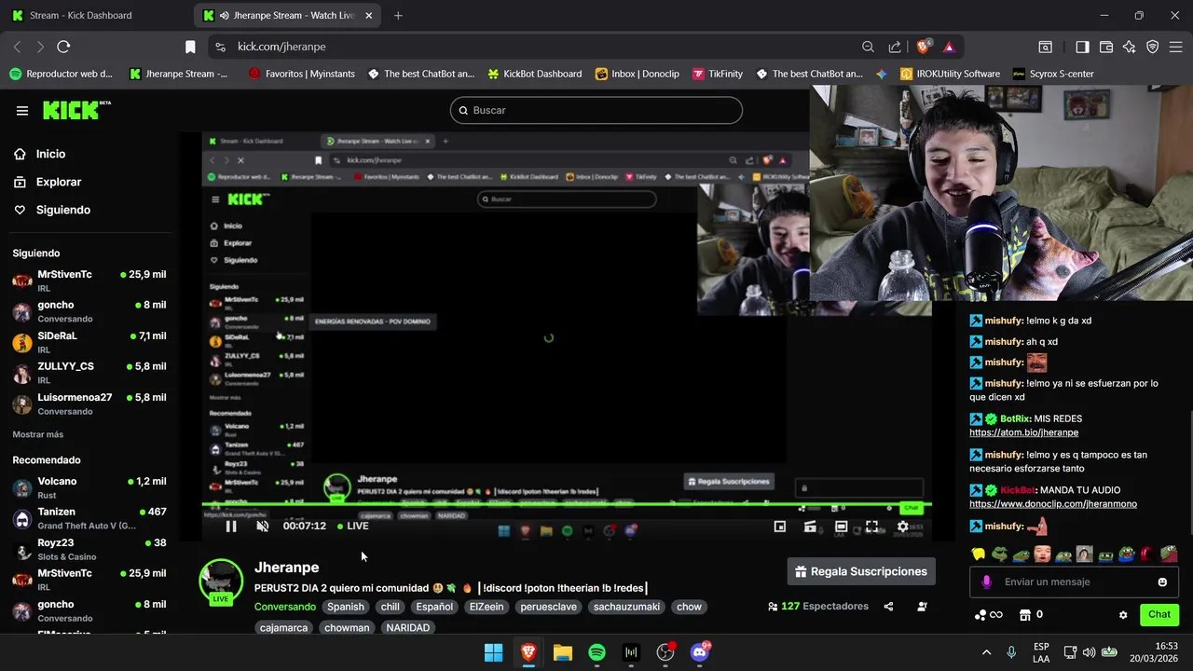Unmute the stream volume icon
1193x671 pixels.
(263, 527)
